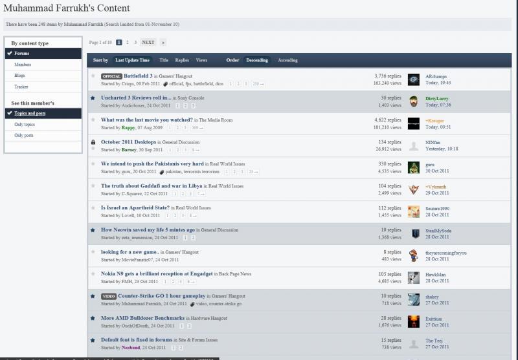Jump to last page with » button

point(163,42)
